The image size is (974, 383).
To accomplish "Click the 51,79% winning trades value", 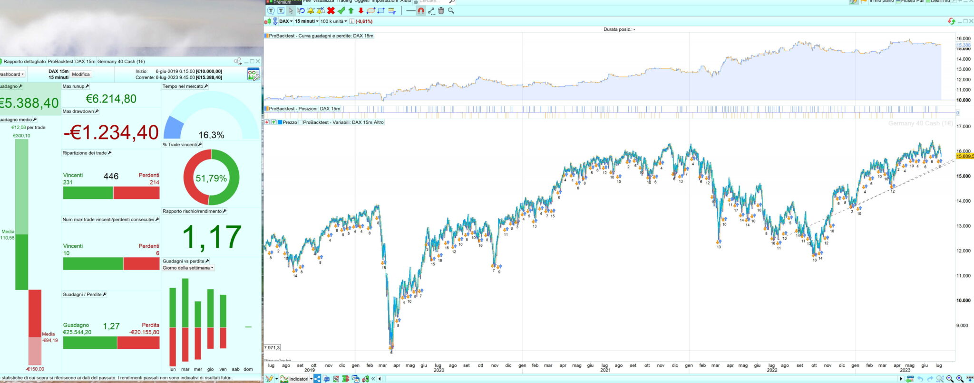I will click(211, 178).
